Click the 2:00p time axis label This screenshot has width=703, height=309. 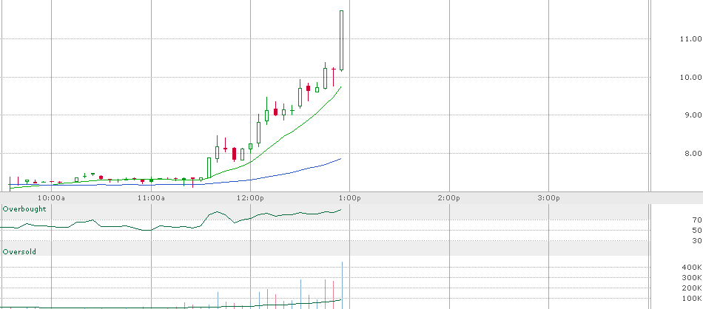click(x=449, y=197)
